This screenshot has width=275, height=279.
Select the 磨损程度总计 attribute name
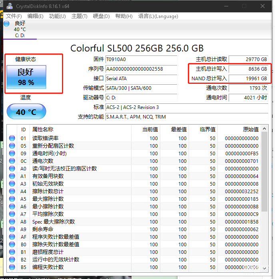click(x=48, y=252)
